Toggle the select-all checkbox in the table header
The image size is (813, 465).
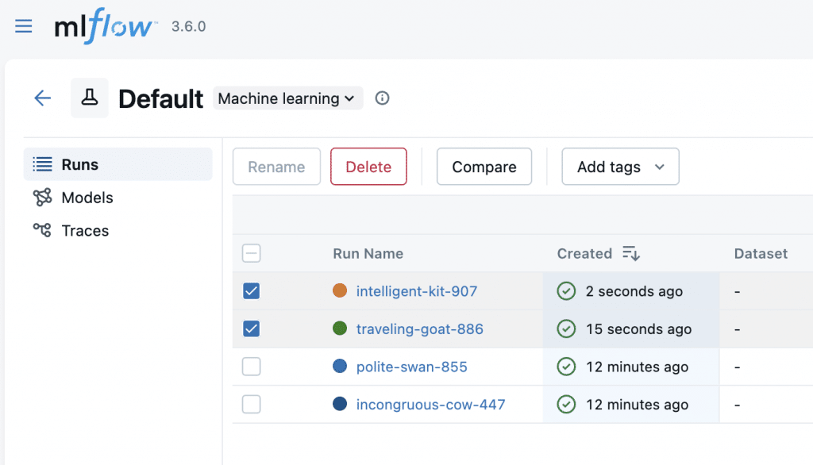[x=251, y=253]
